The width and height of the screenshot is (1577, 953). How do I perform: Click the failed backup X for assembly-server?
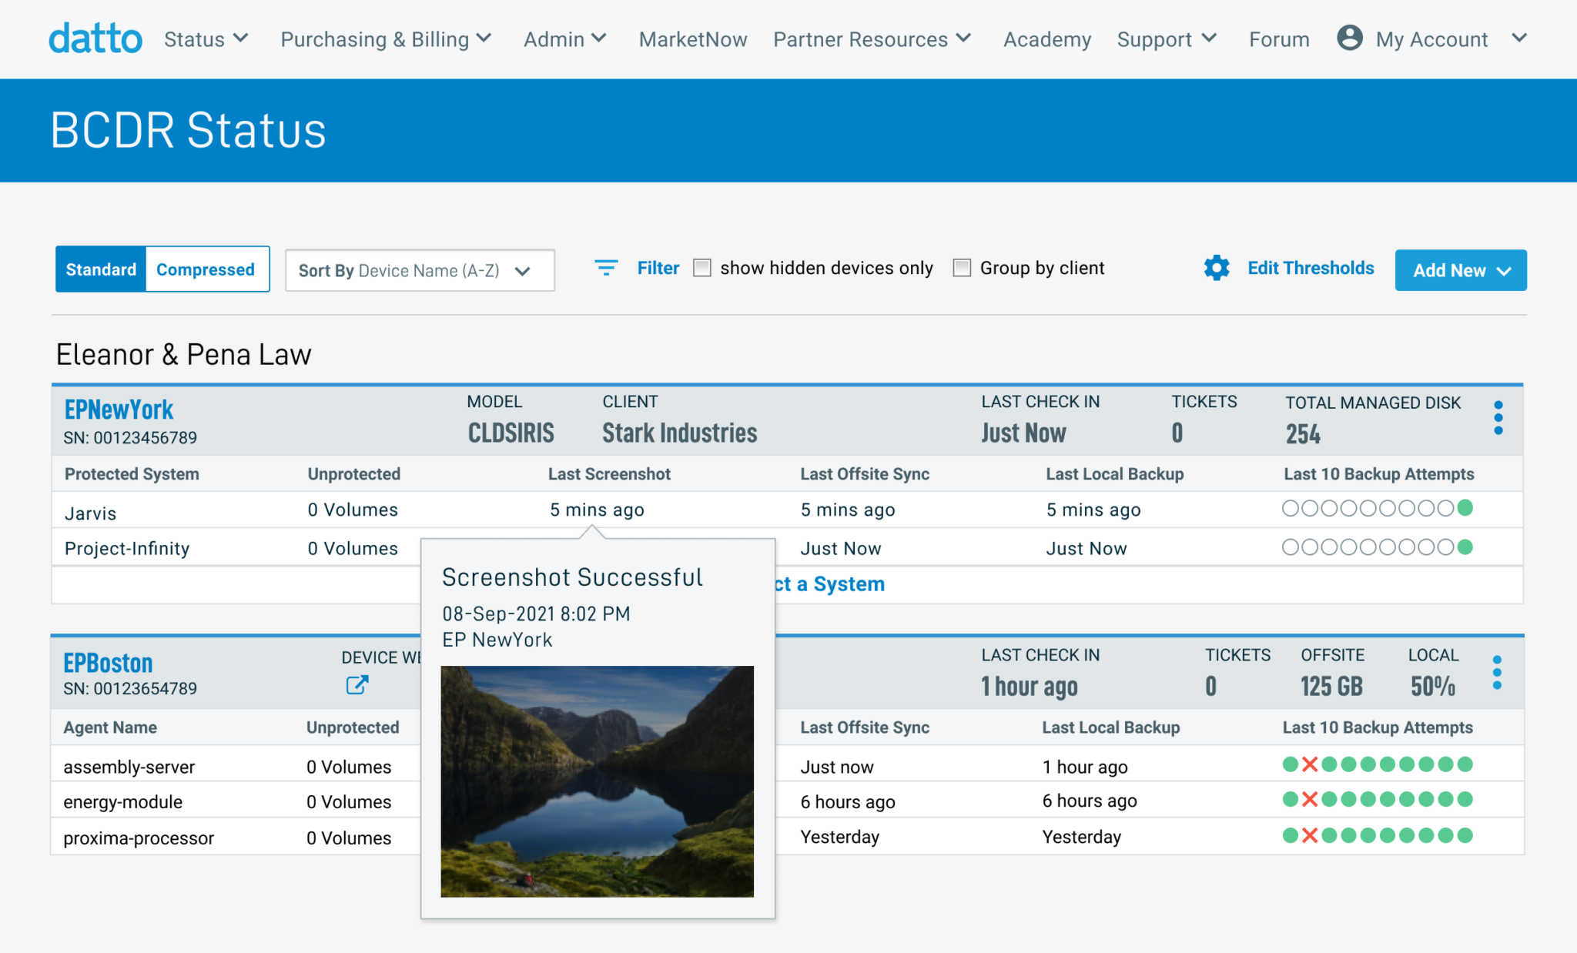(1310, 764)
